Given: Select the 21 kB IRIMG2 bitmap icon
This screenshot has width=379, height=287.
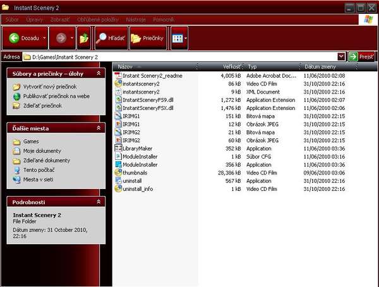Looking at the screenshot, I should click(x=118, y=132).
